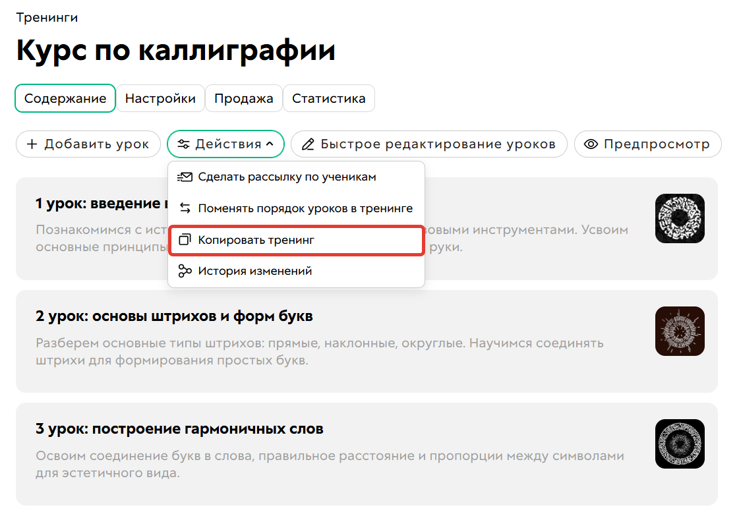Viewport: 739px width, 520px height.
Task: Click the Предпросмотр button
Action: [x=647, y=144]
